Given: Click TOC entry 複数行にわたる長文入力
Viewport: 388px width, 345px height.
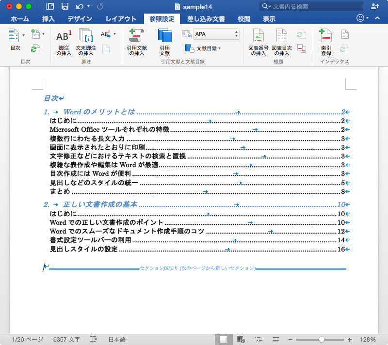Looking at the screenshot, I should [x=200, y=139].
